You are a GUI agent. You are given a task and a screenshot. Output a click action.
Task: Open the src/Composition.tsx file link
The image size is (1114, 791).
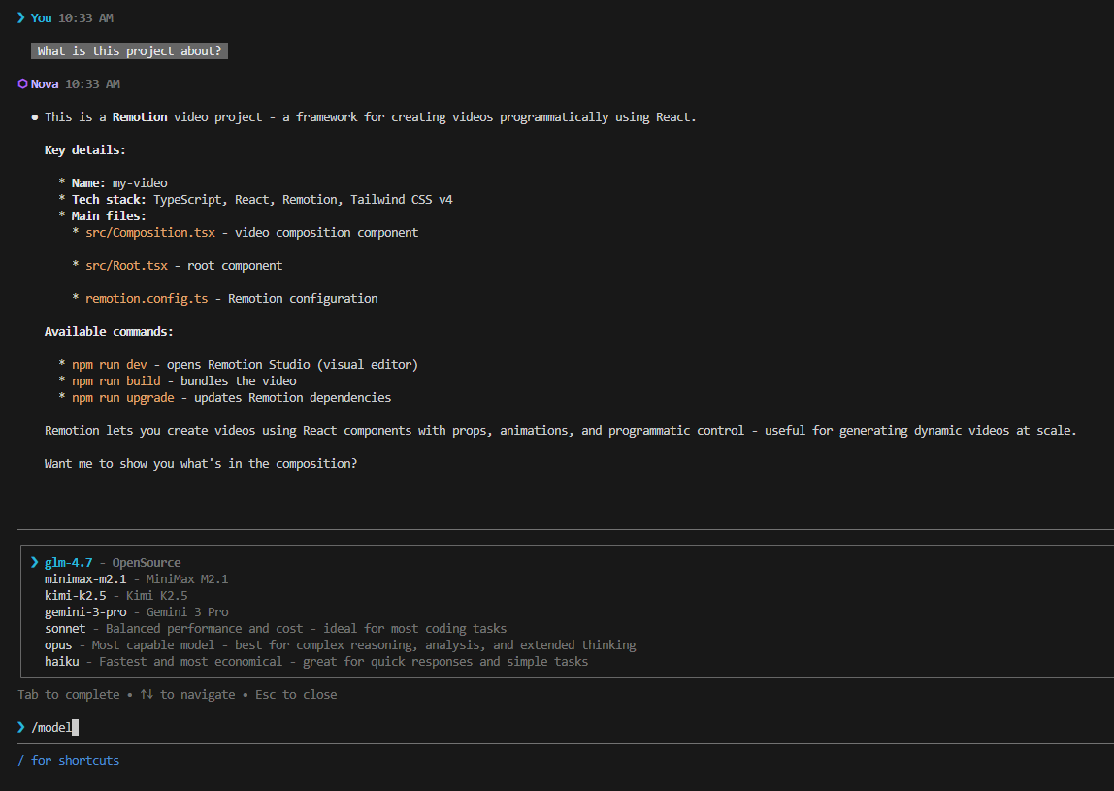tap(150, 232)
